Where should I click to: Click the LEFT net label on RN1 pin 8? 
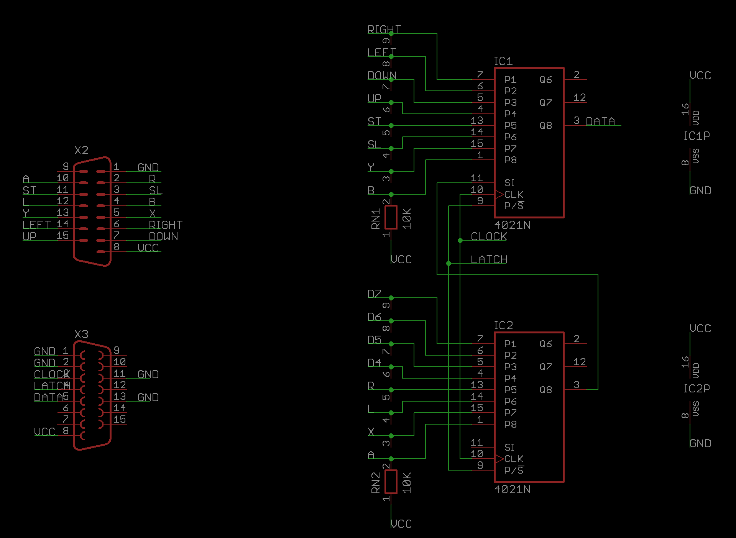point(381,52)
